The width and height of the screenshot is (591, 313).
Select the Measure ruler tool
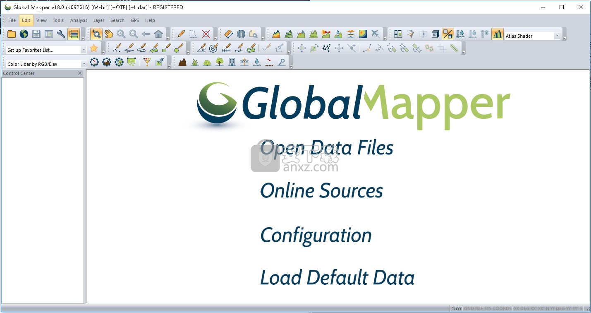point(228,34)
